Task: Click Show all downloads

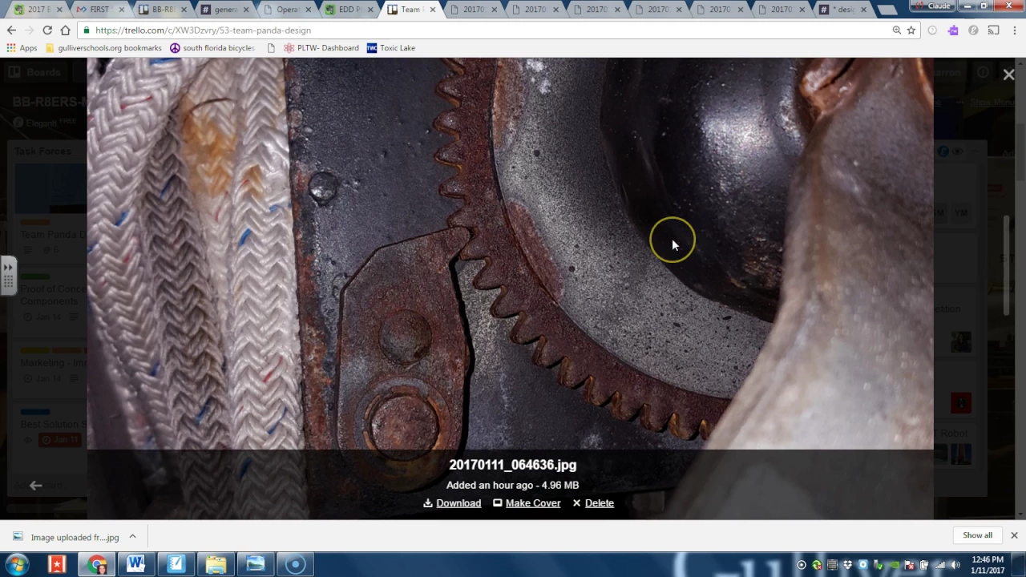Action: pos(977,535)
